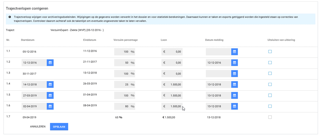Click Verzuim percentage field in row 1.2
The height and width of the screenshot is (138, 321).
122,63
